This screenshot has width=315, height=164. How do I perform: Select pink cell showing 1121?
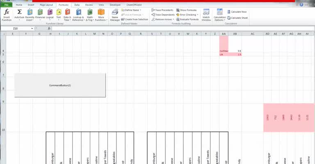307,118
